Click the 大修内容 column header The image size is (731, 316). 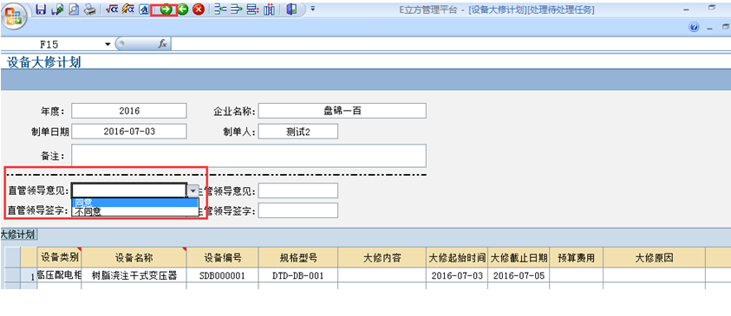(x=382, y=258)
